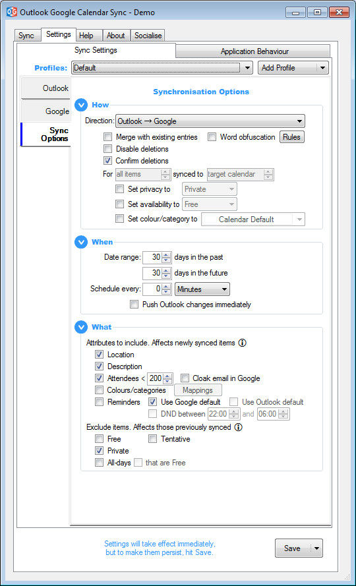Open Save button dropdown arrow
Screen dimensions: 356x586
tap(316, 548)
